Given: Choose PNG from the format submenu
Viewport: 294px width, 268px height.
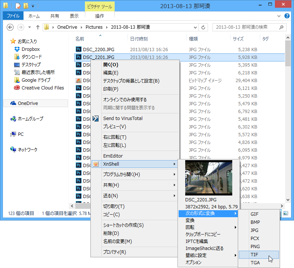Looking at the screenshot, I should (x=255, y=246).
